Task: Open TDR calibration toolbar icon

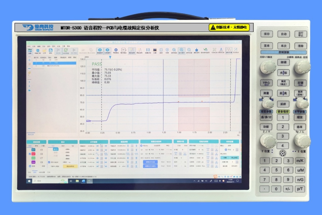Action: [x=214, y=50]
